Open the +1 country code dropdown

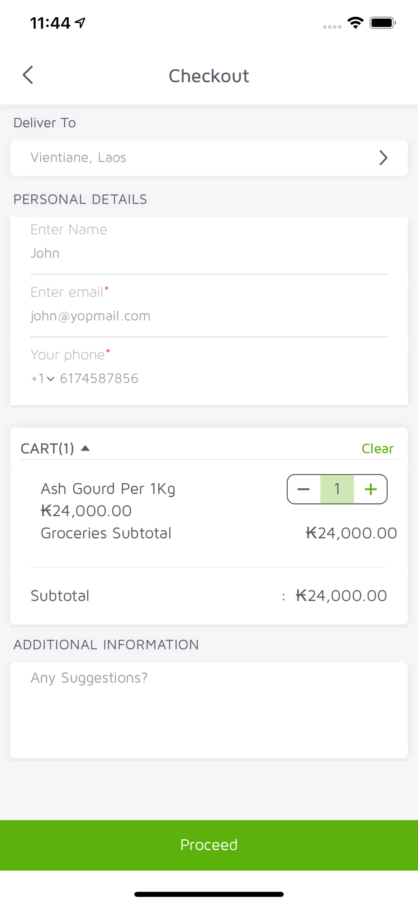click(43, 378)
